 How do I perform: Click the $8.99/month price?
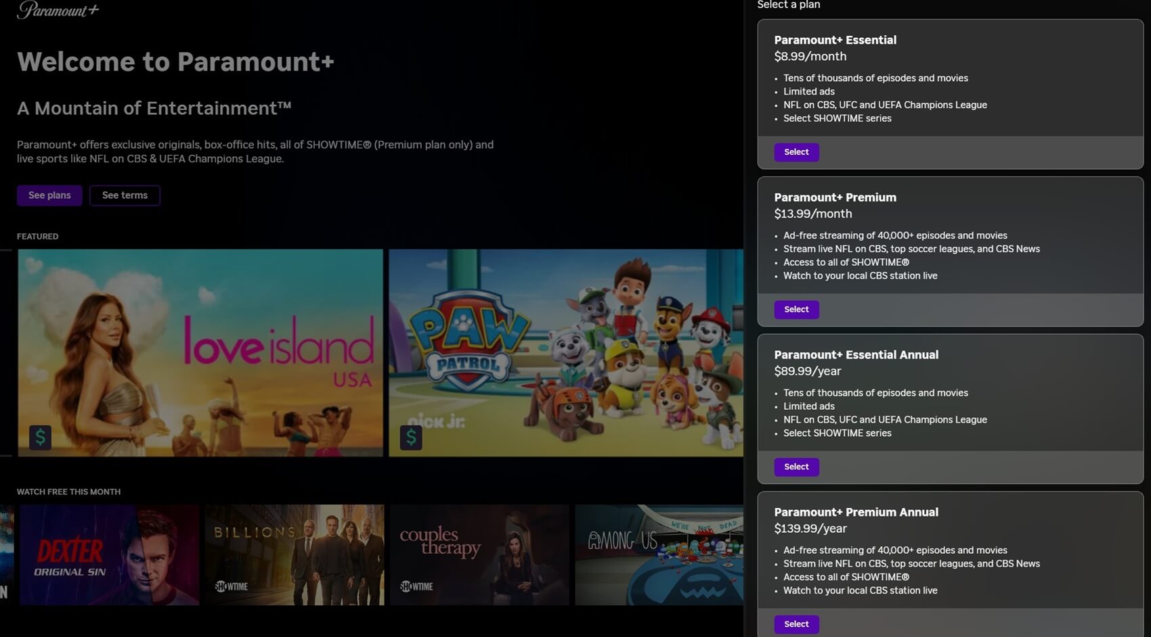click(810, 56)
